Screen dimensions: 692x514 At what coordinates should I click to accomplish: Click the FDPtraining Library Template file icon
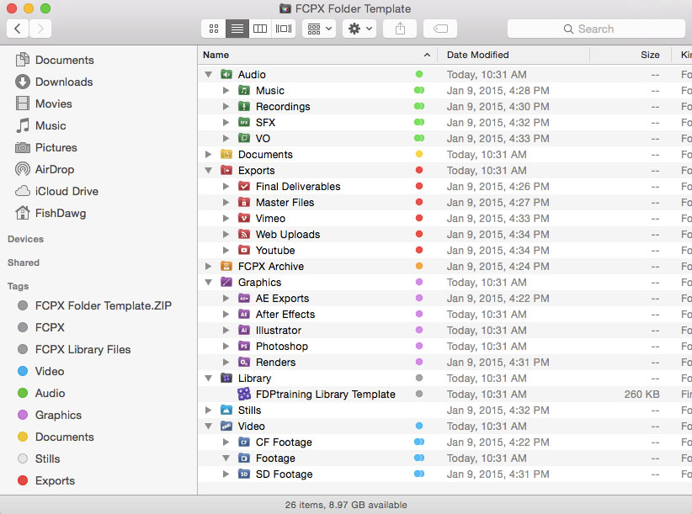(244, 394)
